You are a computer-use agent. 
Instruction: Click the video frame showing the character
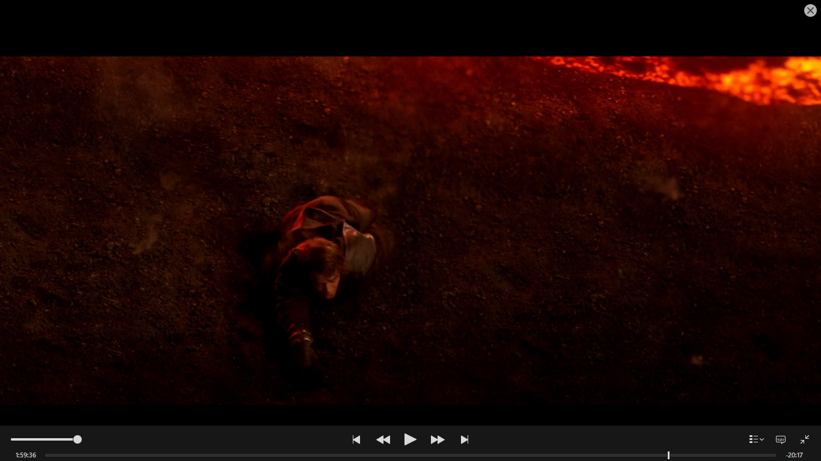(x=325, y=264)
